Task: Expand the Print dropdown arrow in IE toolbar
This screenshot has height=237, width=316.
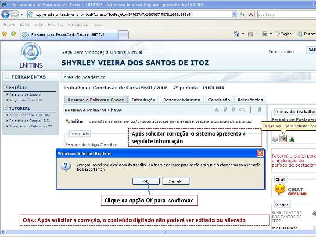Action: [271, 34]
